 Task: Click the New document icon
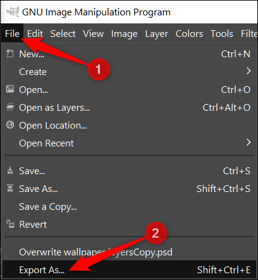coord(10,54)
